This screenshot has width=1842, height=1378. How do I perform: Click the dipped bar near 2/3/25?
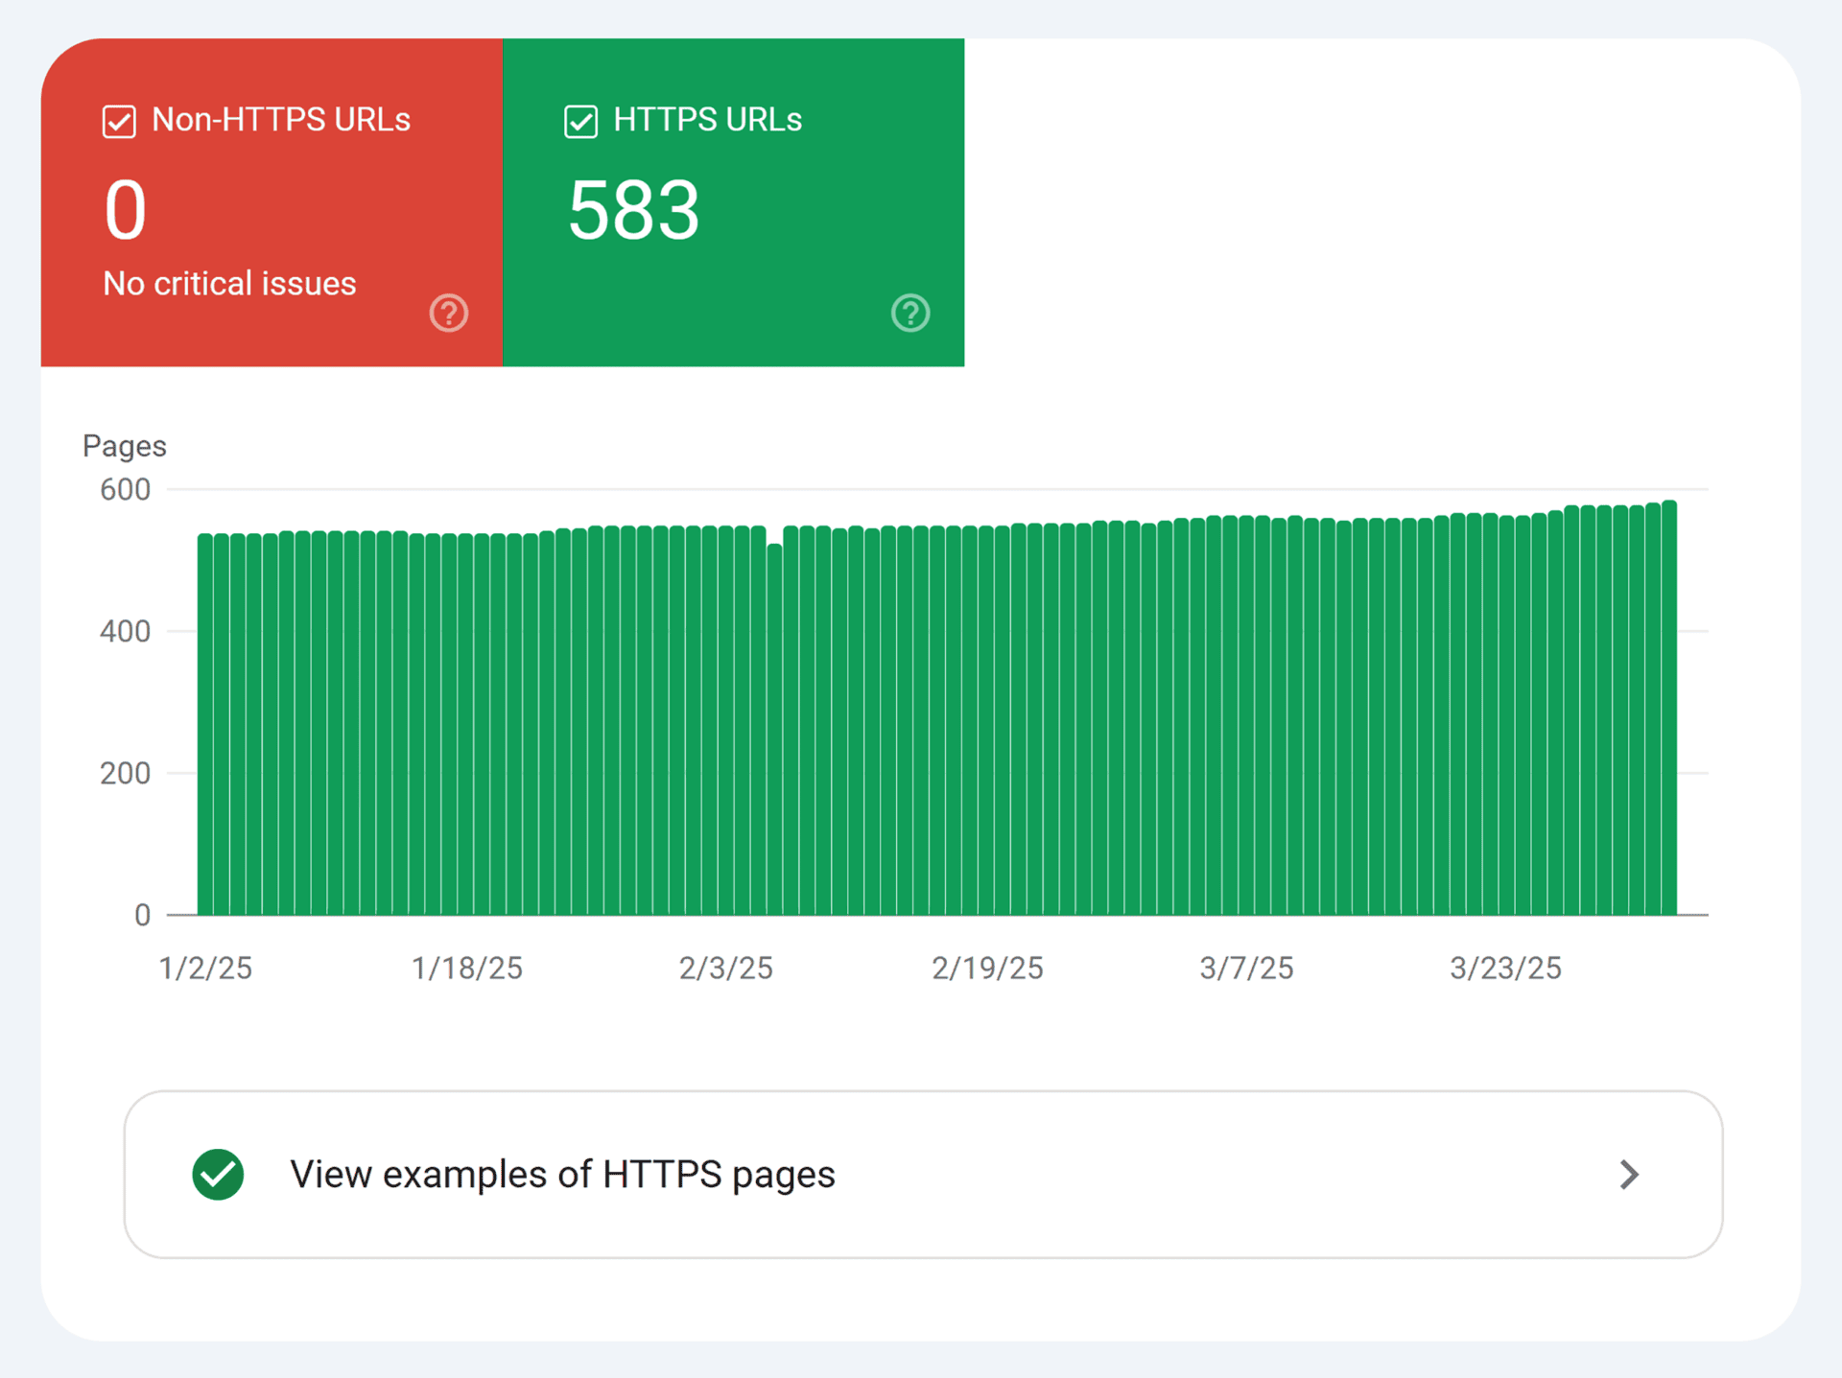tap(774, 729)
